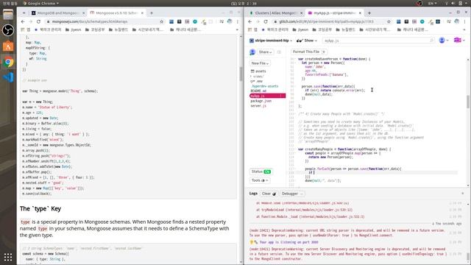Go back in the Glitch window
Viewport: 471px width, 265px height.
(x=250, y=21)
